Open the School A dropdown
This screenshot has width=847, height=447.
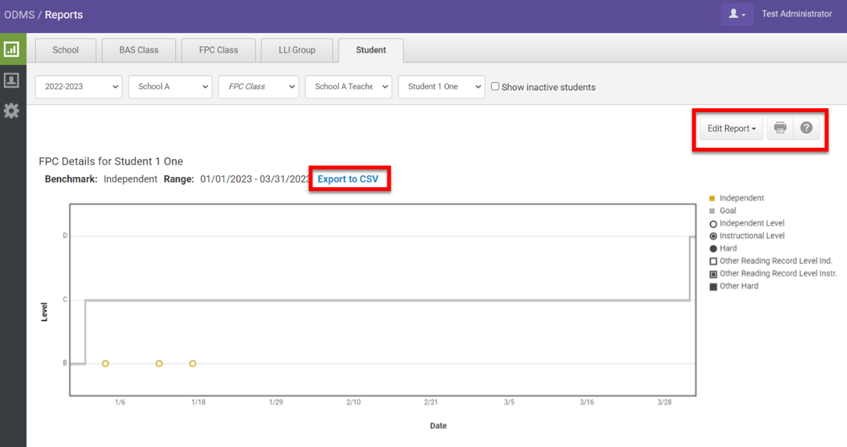pyautogui.click(x=170, y=87)
